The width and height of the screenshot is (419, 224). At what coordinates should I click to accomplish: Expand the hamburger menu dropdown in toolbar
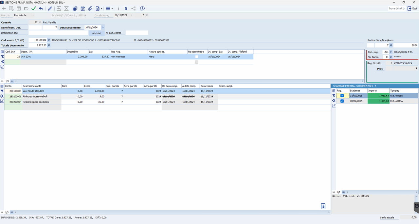tap(109, 8)
